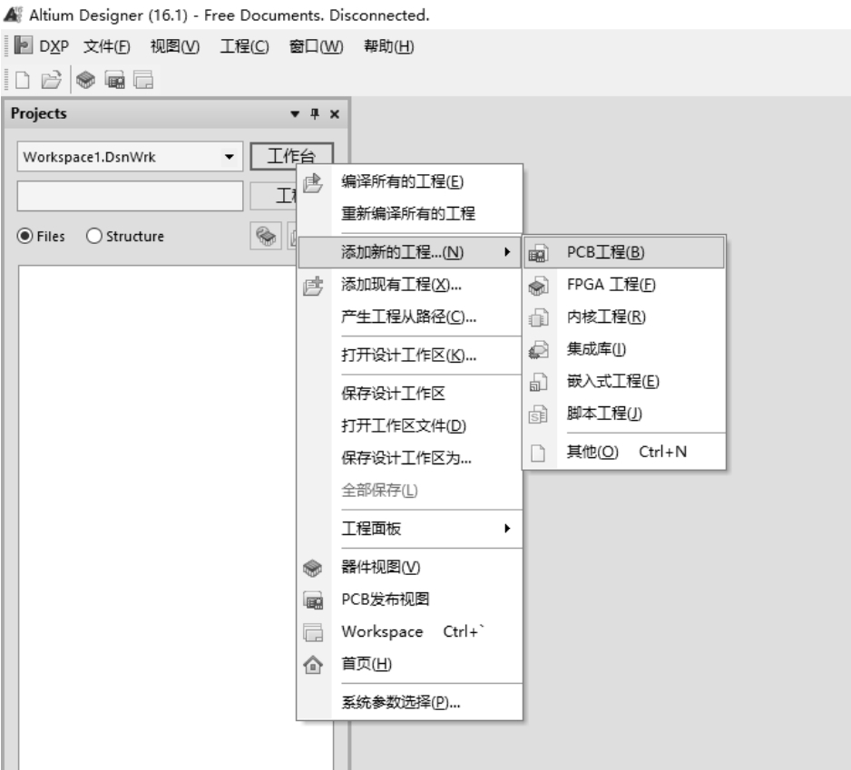Click the 首页 home icon
The height and width of the screenshot is (770, 851).
(313, 664)
